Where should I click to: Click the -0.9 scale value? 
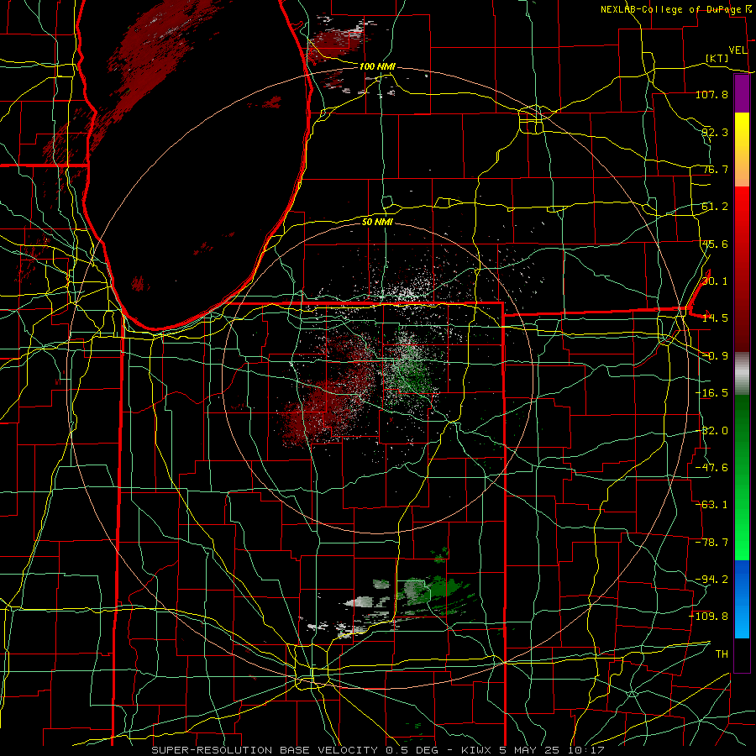click(x=715, y=356)
